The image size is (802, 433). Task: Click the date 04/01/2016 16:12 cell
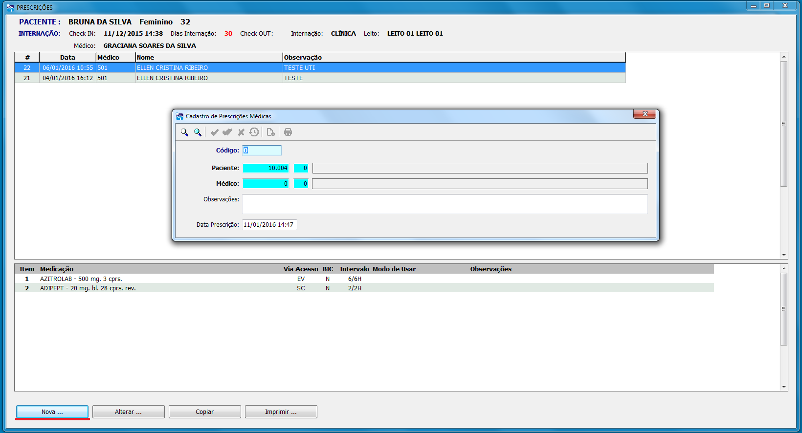tap(67, 78)
